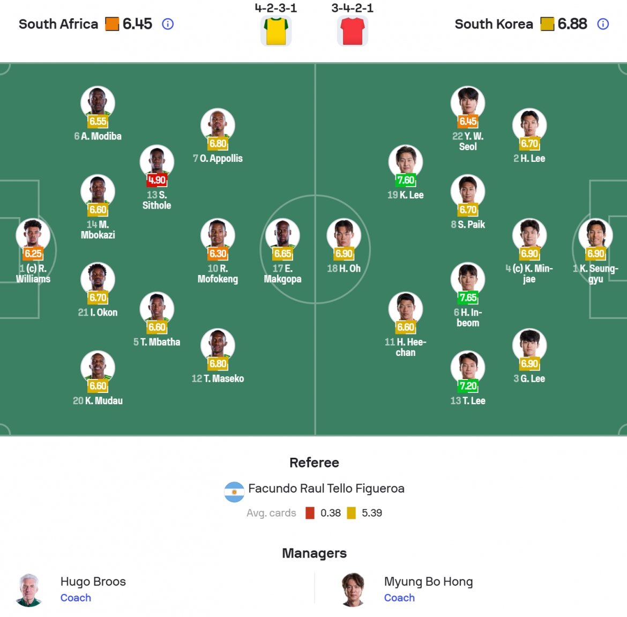Select goalkeeper R. Williams avatar

33,236
